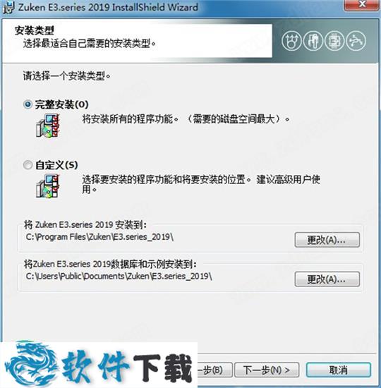Click the 安装类型 heading in the banner
Screen dimensions: 381x388
click(x=34, y=30)
